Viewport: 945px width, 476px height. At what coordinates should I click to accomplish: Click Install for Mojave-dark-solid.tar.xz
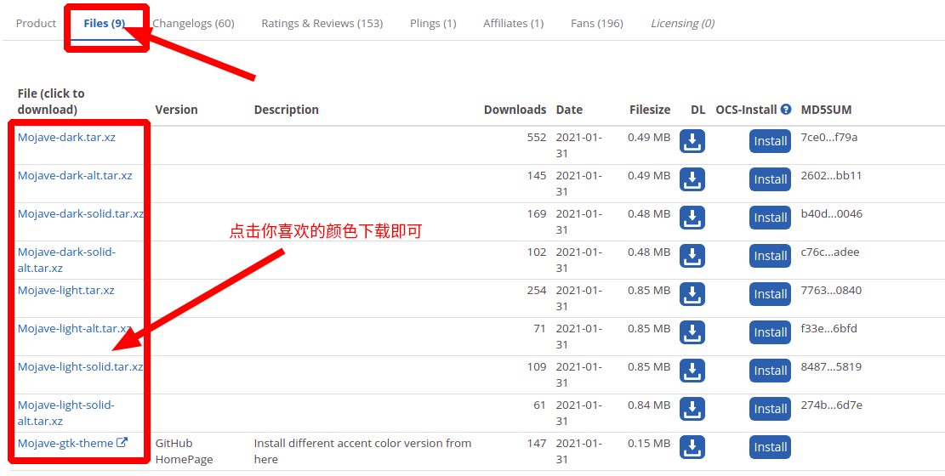pos(771,218)
